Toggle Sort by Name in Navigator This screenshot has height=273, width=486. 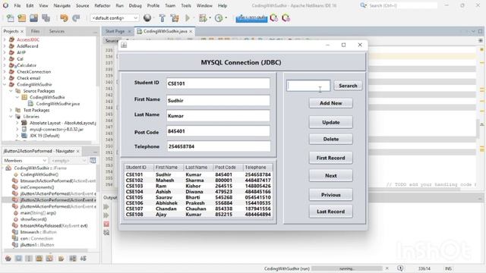pos(73,259)
